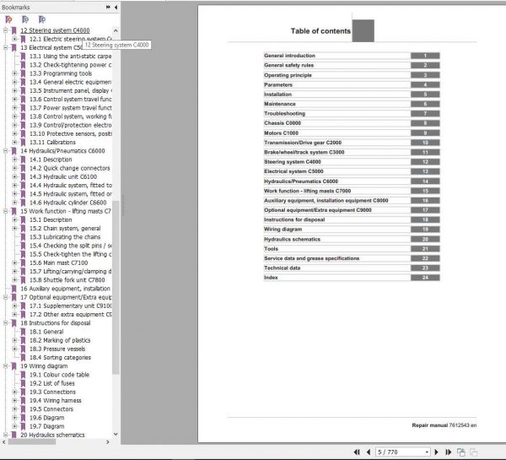Collapse 15 Work function lifting masts node
The height and width of the screenshot is (460, 506).
tap(5, 211)
